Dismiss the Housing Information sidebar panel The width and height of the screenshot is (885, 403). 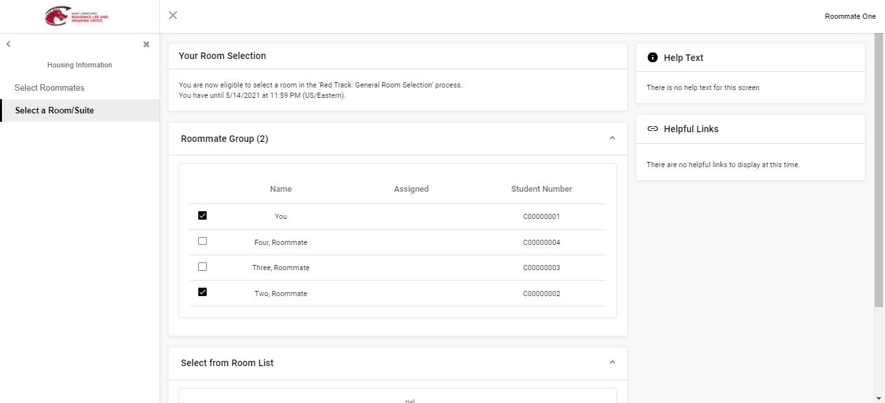coord(146,44)
